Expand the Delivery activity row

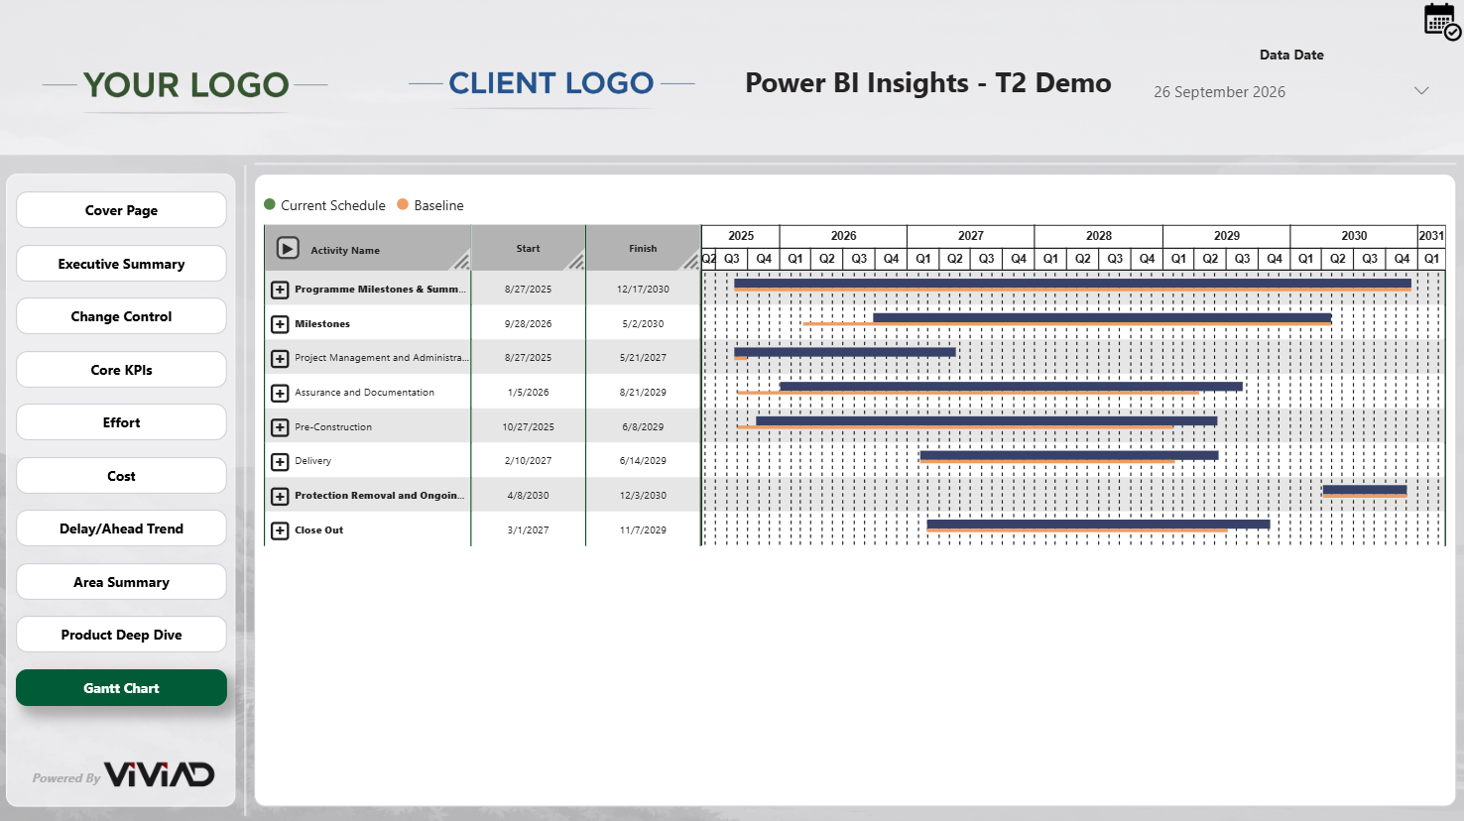click(280, 461)
